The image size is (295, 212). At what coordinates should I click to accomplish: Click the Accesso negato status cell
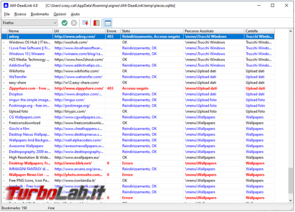(152, 88)
